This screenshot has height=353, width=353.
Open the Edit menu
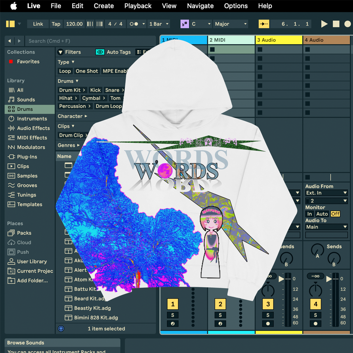point(77,6)
